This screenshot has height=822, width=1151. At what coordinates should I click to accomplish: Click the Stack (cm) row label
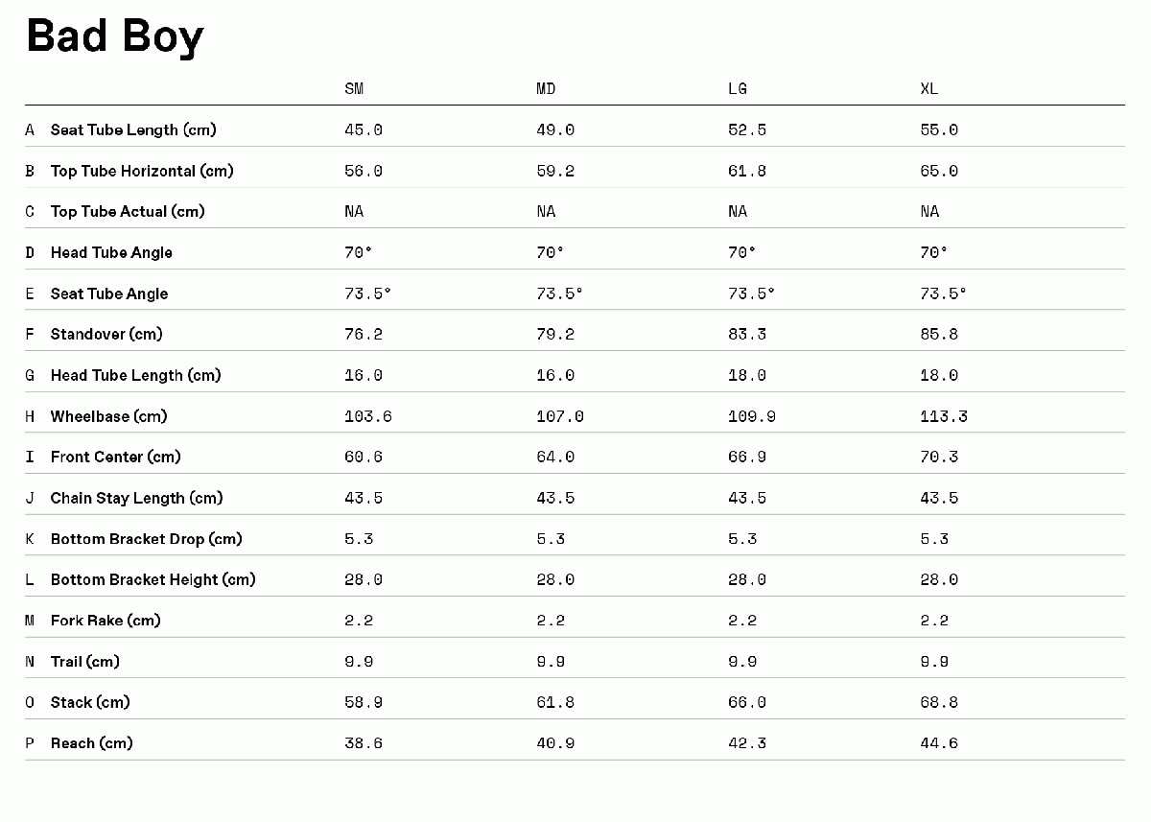point(90,702)
